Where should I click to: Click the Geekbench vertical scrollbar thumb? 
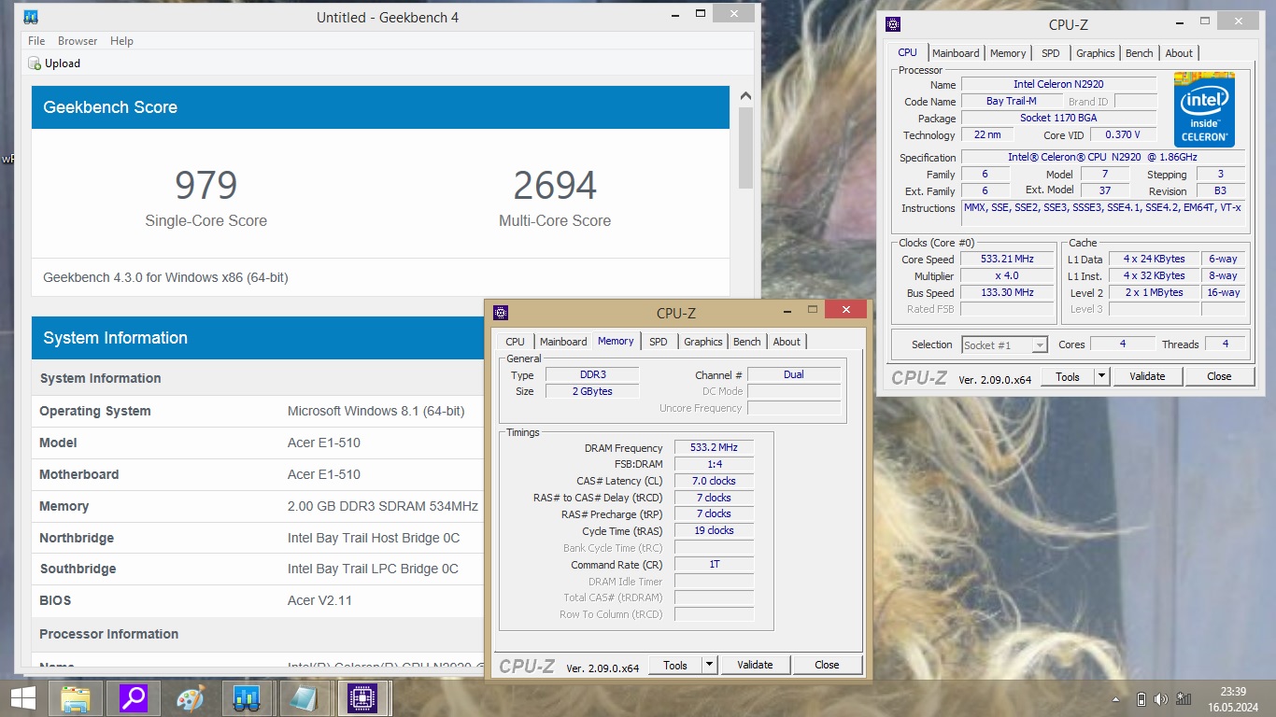click(745, 147)
